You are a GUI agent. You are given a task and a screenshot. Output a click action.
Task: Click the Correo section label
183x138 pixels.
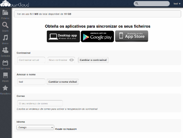[21, 96]
